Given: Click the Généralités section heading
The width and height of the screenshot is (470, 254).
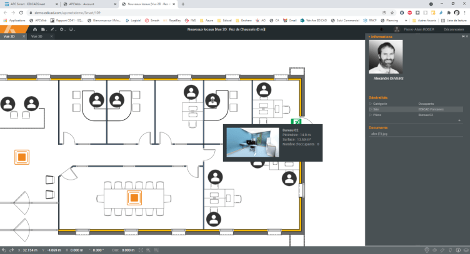Looking at the screenshot, I should point(378,98).
